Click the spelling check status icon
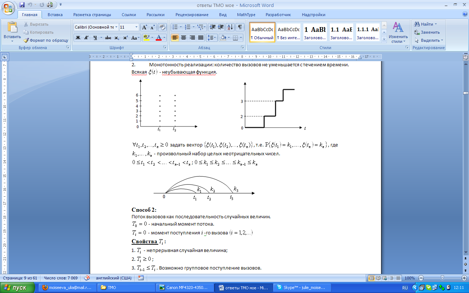 click(87, 278)
